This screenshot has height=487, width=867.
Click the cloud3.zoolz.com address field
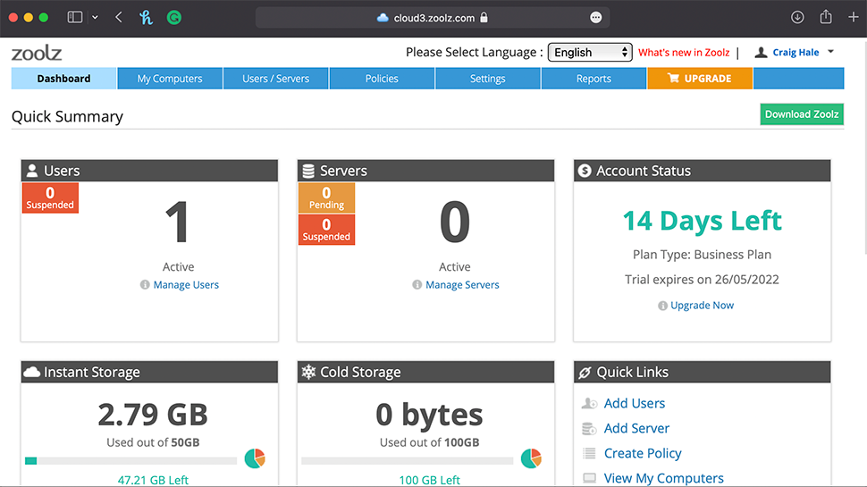click(433, 18)
